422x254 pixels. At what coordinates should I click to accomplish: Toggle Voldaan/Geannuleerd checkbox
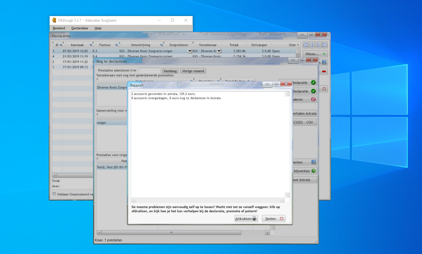pos(54,194)
